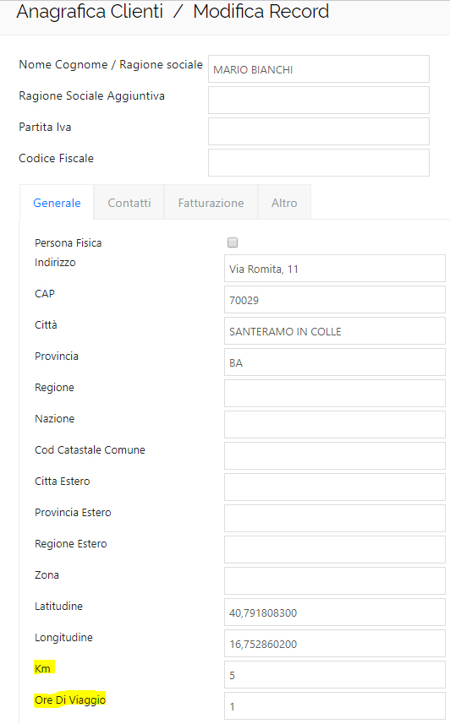The width and height of the screenshot is (450, 724).
Task: Click the Ore Di Viaggio field
Action: 335,706
